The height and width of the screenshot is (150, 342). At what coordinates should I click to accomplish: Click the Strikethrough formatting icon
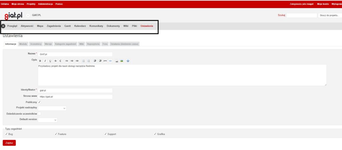[x=55, y=61]
